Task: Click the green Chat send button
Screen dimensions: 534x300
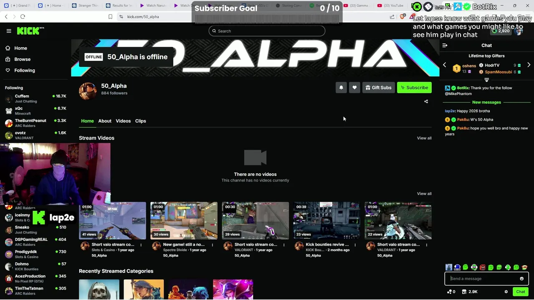Action: click(x=520, y=292)
